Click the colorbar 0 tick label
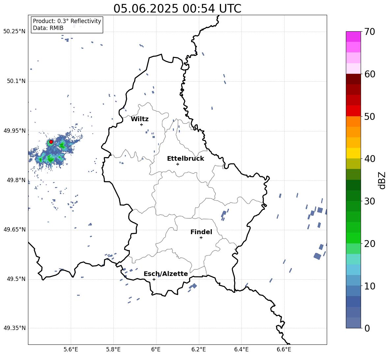The height and width of the screenshot is (356, 390). 367,328
